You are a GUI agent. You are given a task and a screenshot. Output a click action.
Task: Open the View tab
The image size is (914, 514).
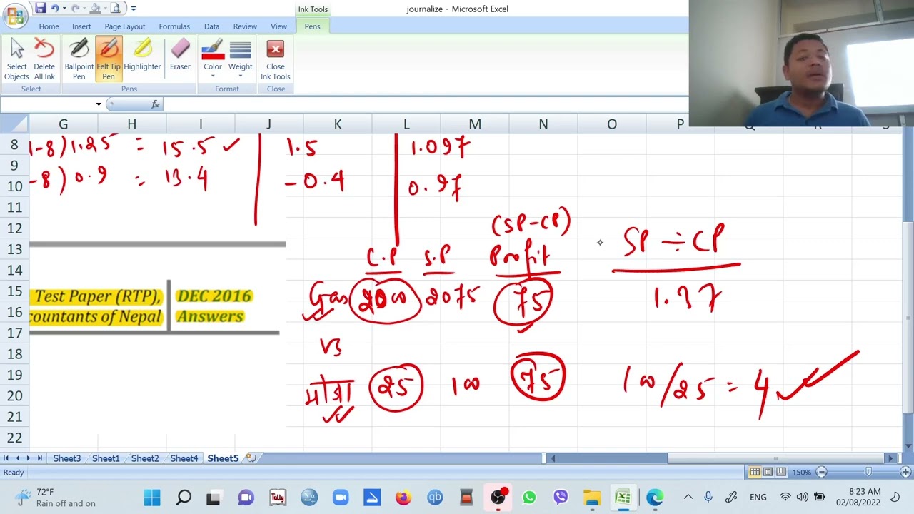(x=278, y=26)
